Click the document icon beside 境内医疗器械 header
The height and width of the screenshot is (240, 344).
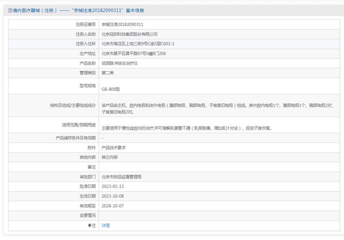click(x=10, y=10)
